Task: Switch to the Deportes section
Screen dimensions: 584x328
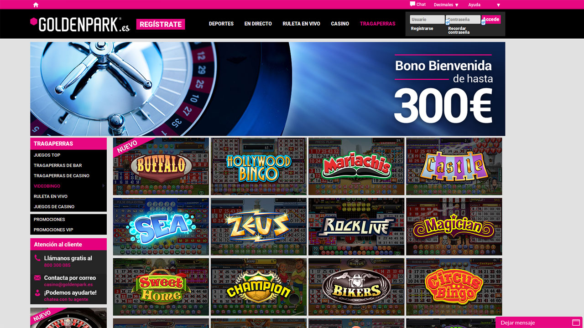Action: (221, 24)
